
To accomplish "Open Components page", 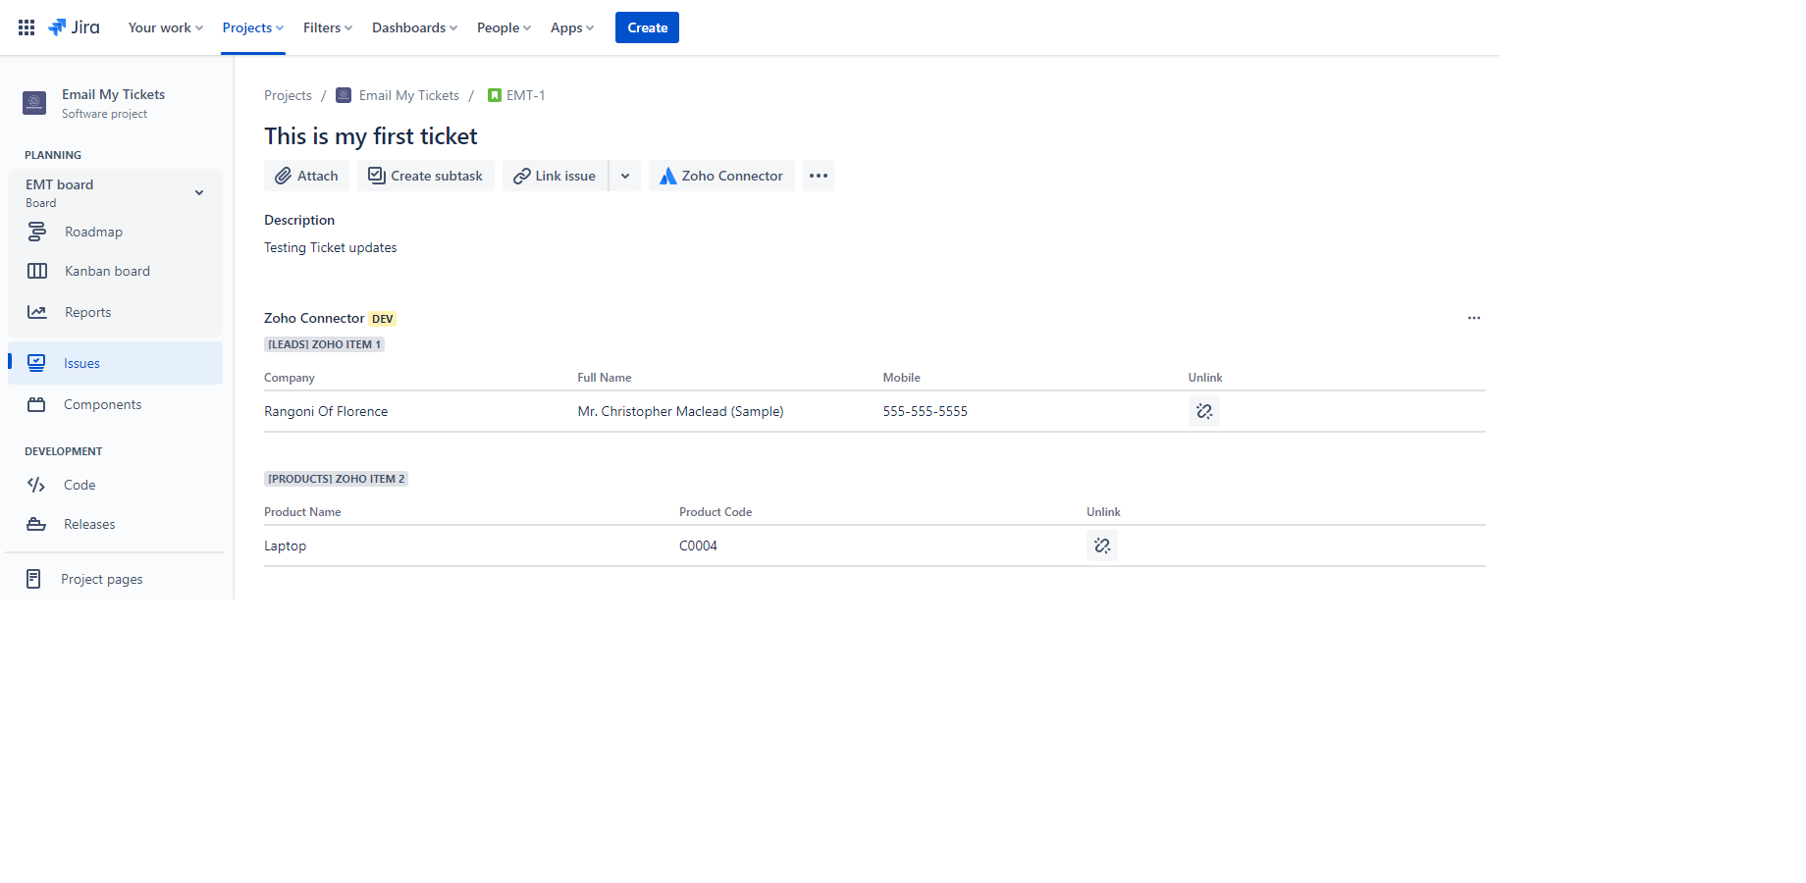I will [x=102, y=404].
